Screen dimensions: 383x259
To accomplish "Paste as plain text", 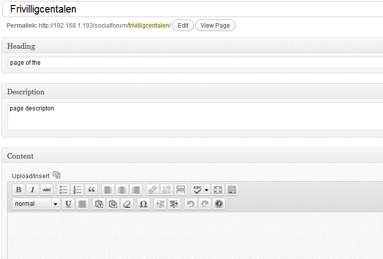I will (x=99, y=204).
